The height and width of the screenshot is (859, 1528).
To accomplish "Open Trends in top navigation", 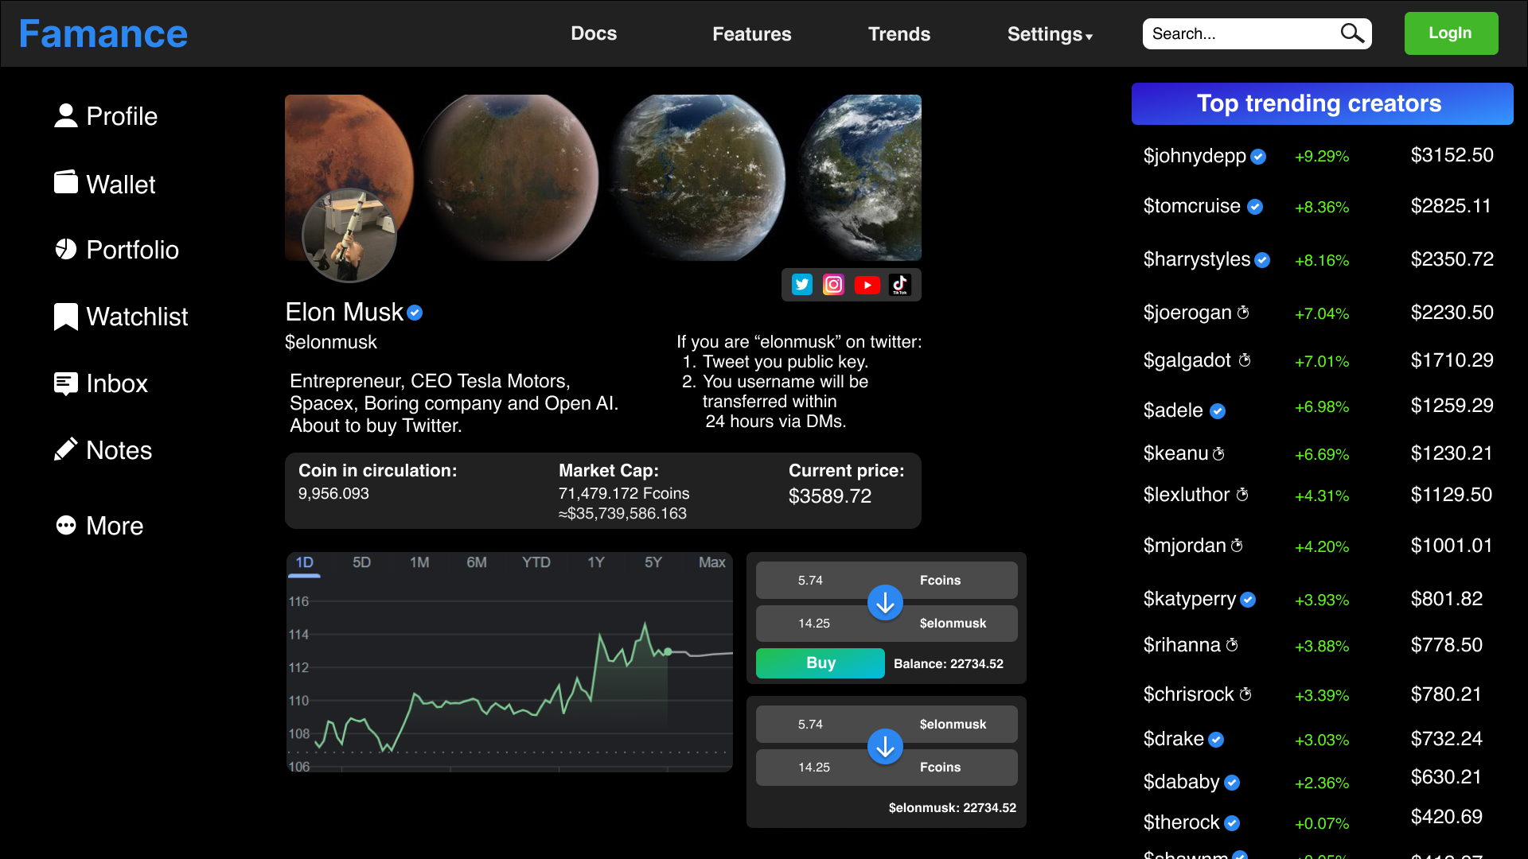I will point(899,34).
